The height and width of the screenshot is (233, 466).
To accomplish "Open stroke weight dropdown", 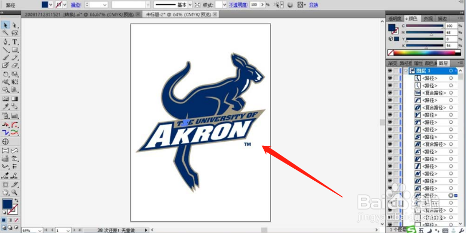I will point(105,5).
